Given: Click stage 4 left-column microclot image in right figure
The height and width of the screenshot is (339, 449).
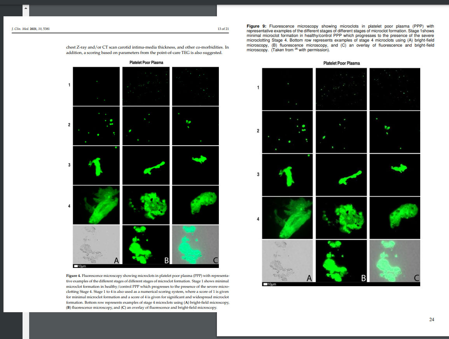Looking at the screenshot, I should tap(287, 217).
